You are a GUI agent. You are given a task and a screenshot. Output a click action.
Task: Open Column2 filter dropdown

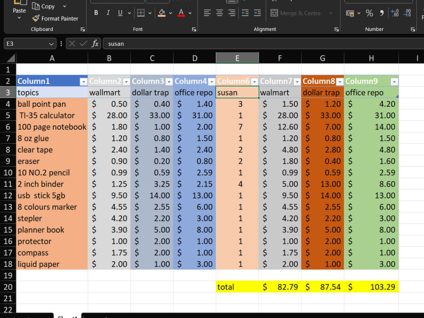tap(126, 81)
